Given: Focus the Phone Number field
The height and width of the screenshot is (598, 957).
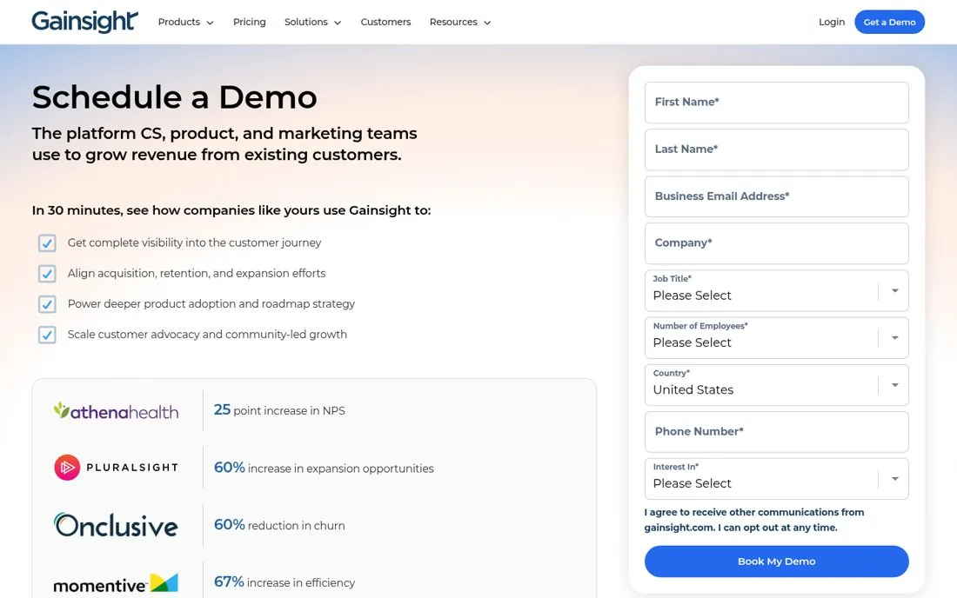Looking at the screenshot, I should [x=776, y=432].
